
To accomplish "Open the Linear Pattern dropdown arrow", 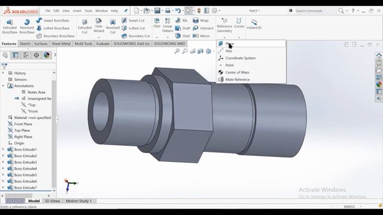I will click(x=168, y=37).
